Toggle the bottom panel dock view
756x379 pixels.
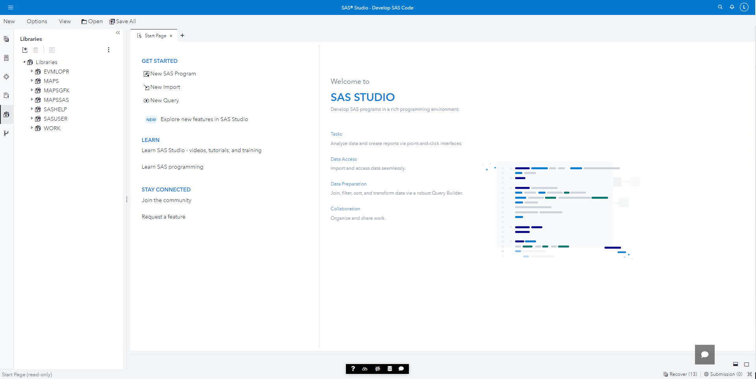click(735, 364)
